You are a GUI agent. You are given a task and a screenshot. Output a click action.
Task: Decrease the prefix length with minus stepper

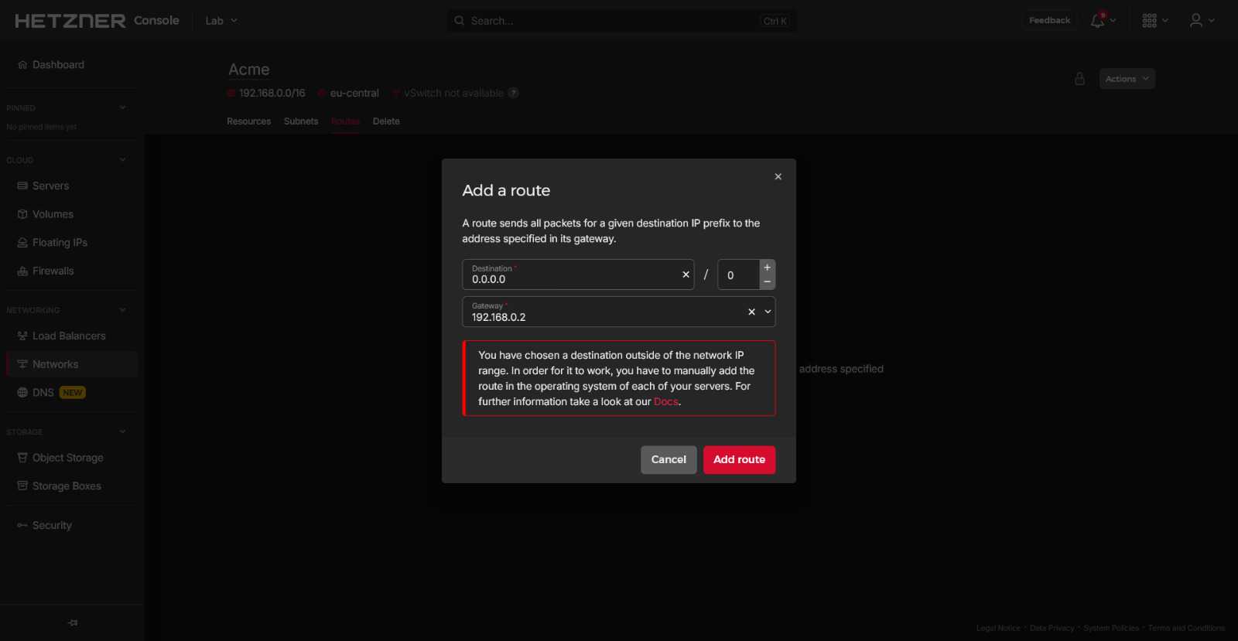[767, 282]
